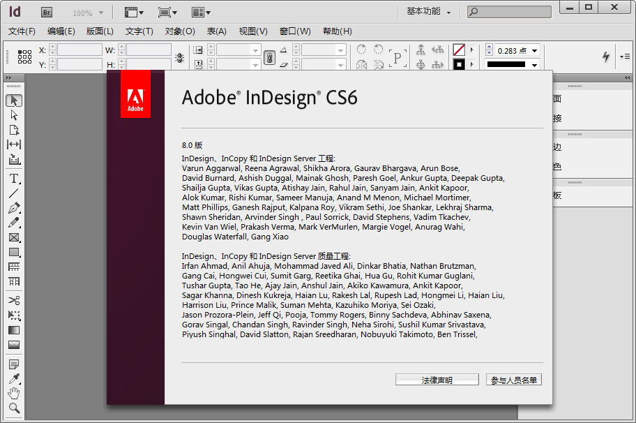This screenshot has height=423, width=636.
Task: Open 编辑(E) menu
Action: (x=61, y=31)
